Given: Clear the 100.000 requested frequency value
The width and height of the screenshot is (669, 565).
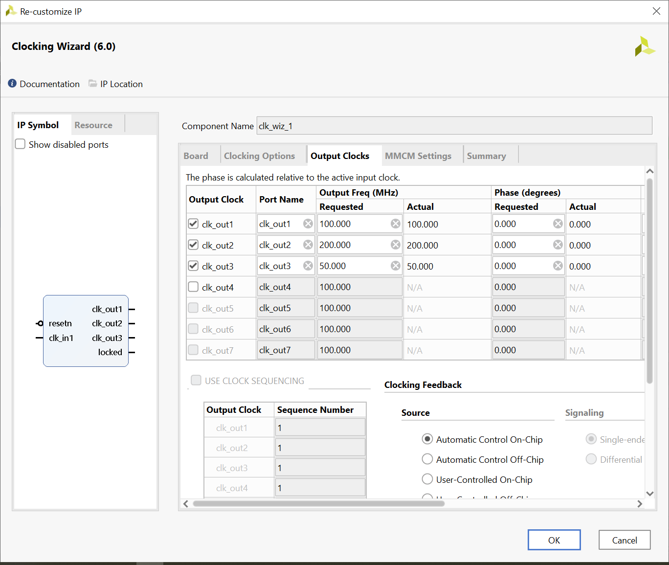Looking at the screenshot, I should [x=396, y=224].
